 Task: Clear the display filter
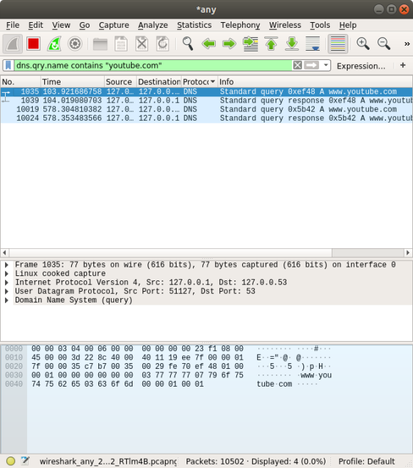298,65
